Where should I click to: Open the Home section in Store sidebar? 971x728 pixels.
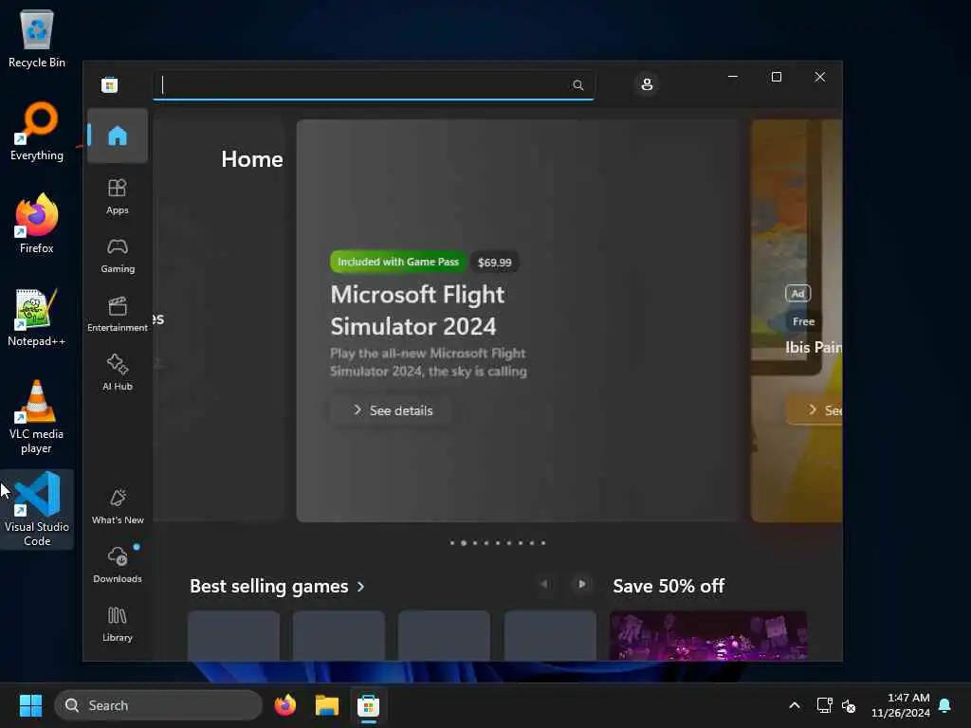[x=117, y=136]
